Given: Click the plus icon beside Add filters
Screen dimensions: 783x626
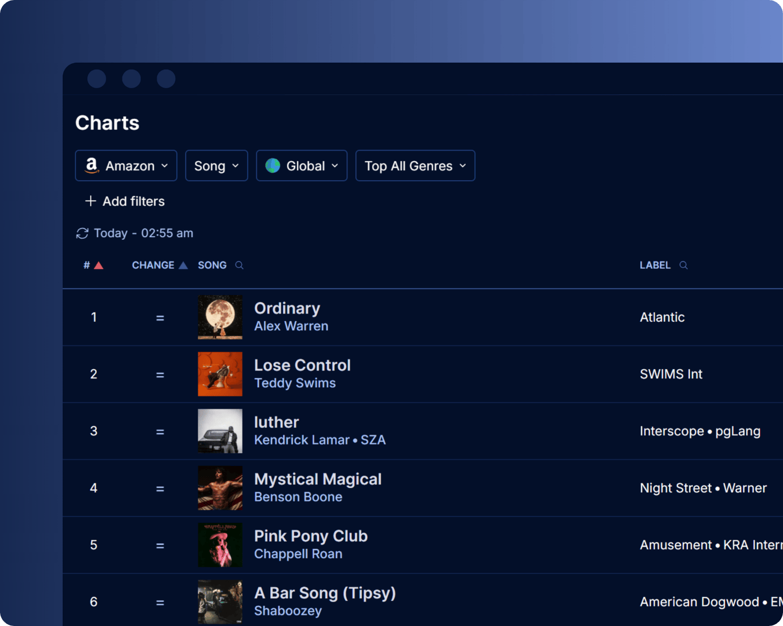Looking at the screenshot, I should tap(90, 201).
